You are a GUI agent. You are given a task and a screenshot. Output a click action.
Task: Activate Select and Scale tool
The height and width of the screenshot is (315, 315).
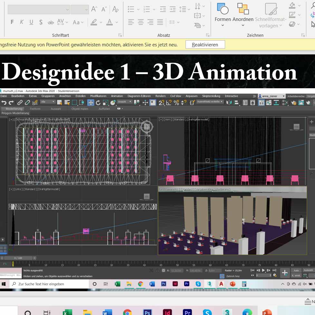tap(105, 103)
